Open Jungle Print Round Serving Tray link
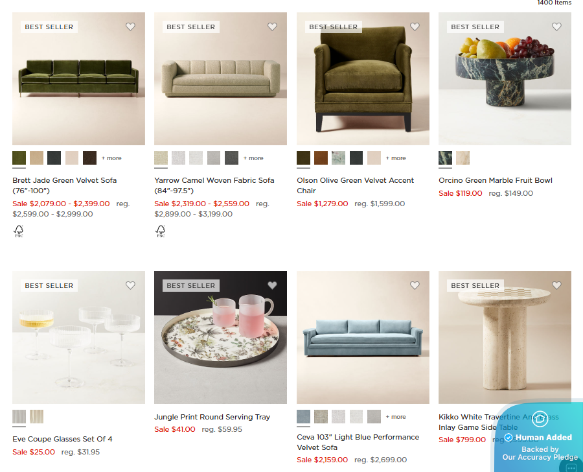583x472 pixels. pyautogui.click(x=212, y=417)
